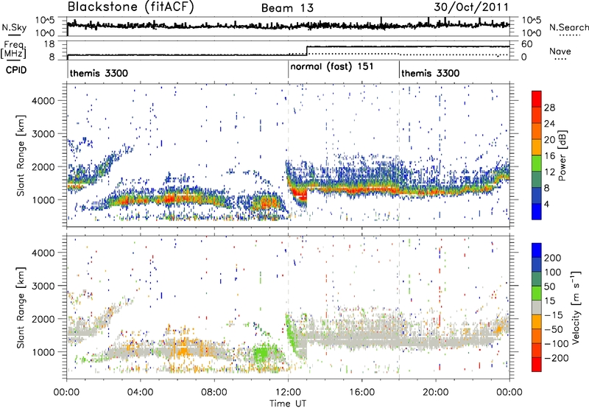Screen dimensions: 589x408
Task: Click the 'Beam 13' label
Action: click(287, 8)
